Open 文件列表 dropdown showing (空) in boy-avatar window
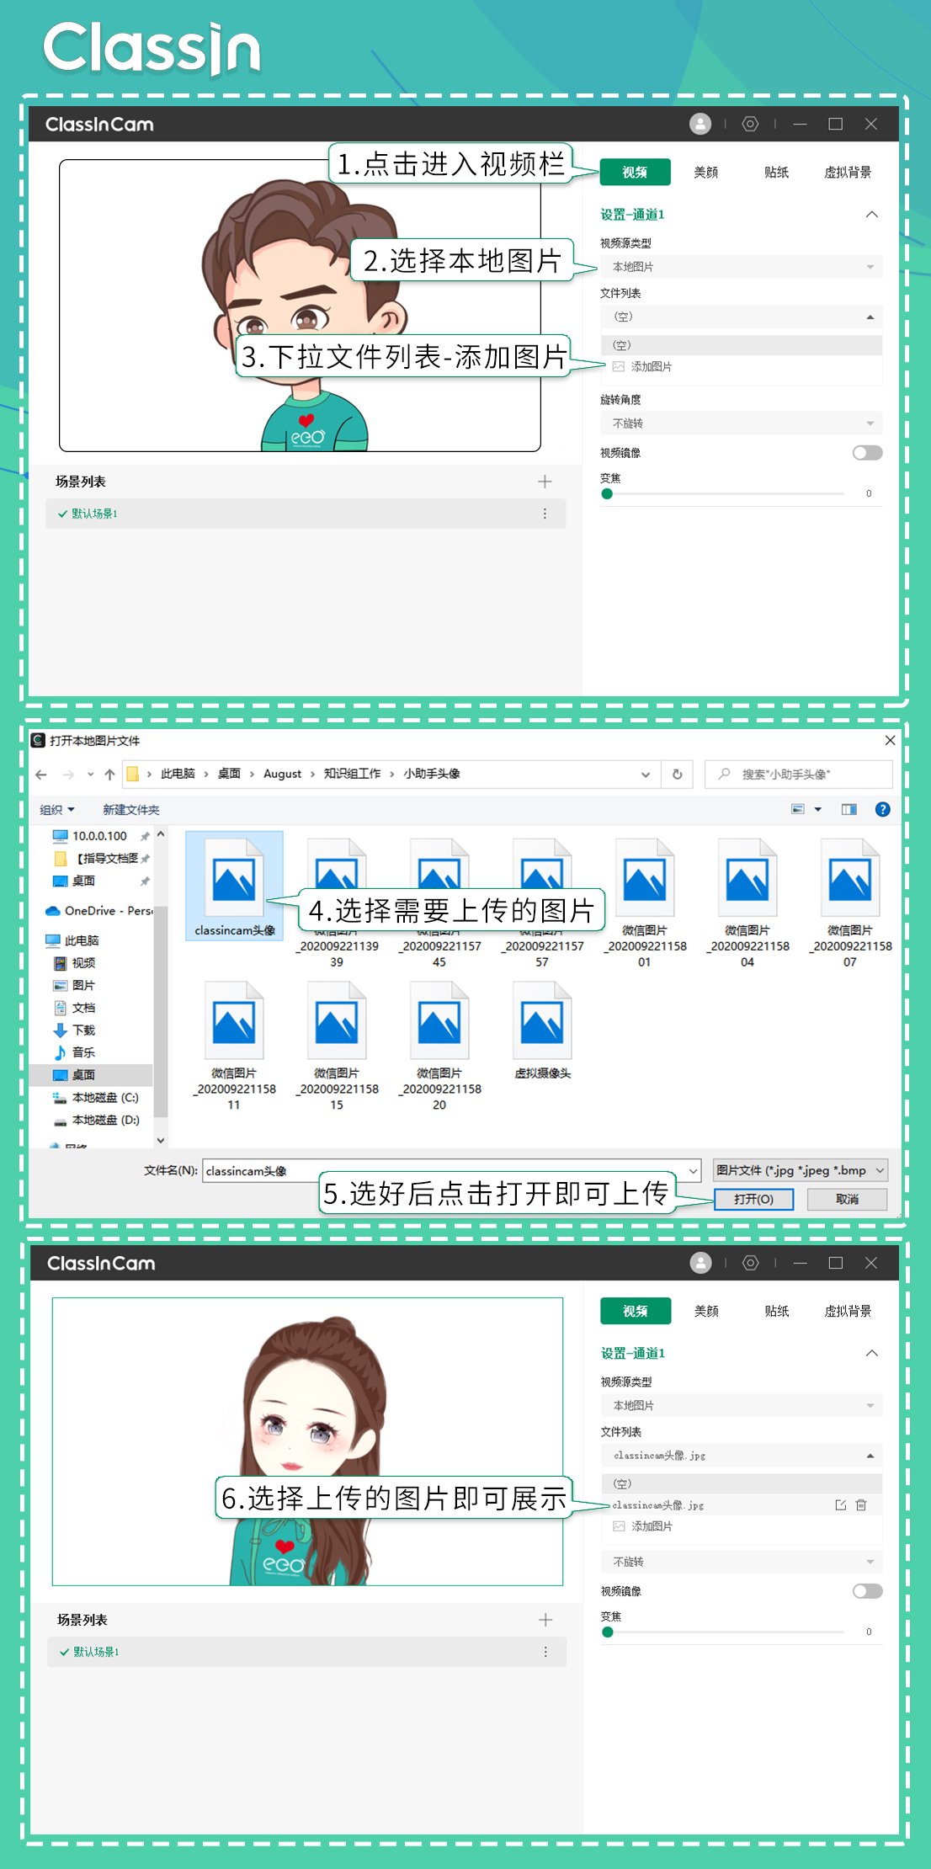931x1869 pixels. point(742,317)
